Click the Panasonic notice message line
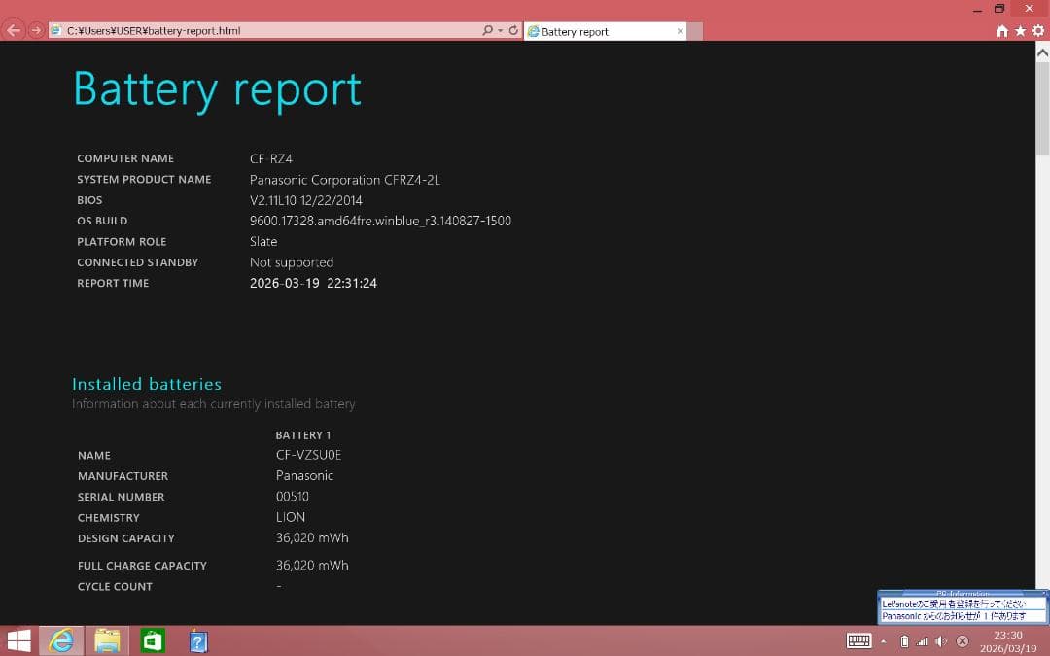The width and height of the screenshot is (1050, 656). [954, 616]
